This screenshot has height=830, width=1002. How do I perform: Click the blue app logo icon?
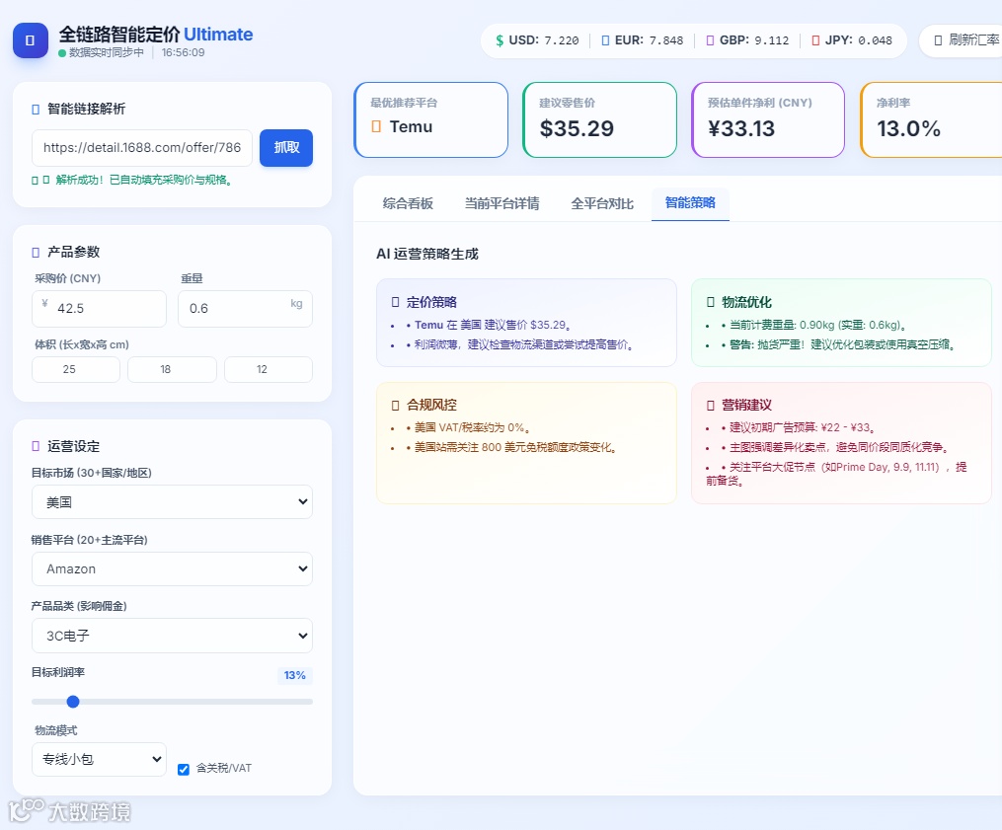point(30,40)
